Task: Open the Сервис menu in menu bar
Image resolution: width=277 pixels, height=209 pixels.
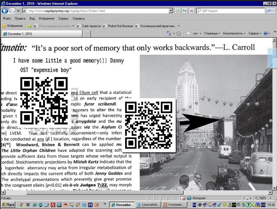Action: coord(63,18)
